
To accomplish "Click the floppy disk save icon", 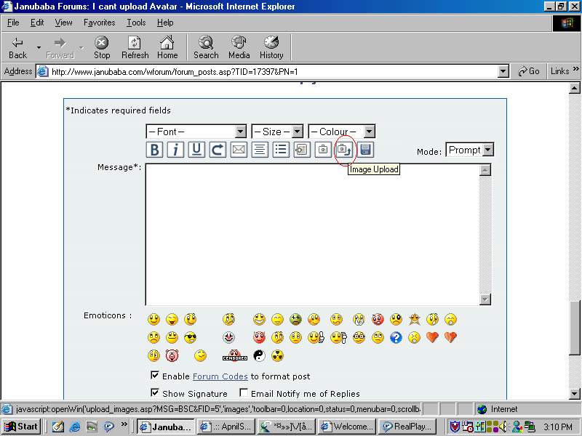I will pyautogui.click(x=365, y=150).
